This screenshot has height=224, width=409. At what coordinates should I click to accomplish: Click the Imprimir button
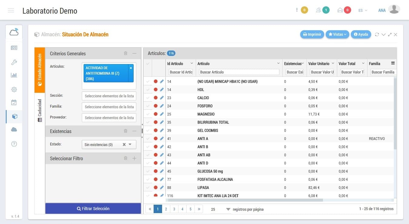click(x=312, y=34)
